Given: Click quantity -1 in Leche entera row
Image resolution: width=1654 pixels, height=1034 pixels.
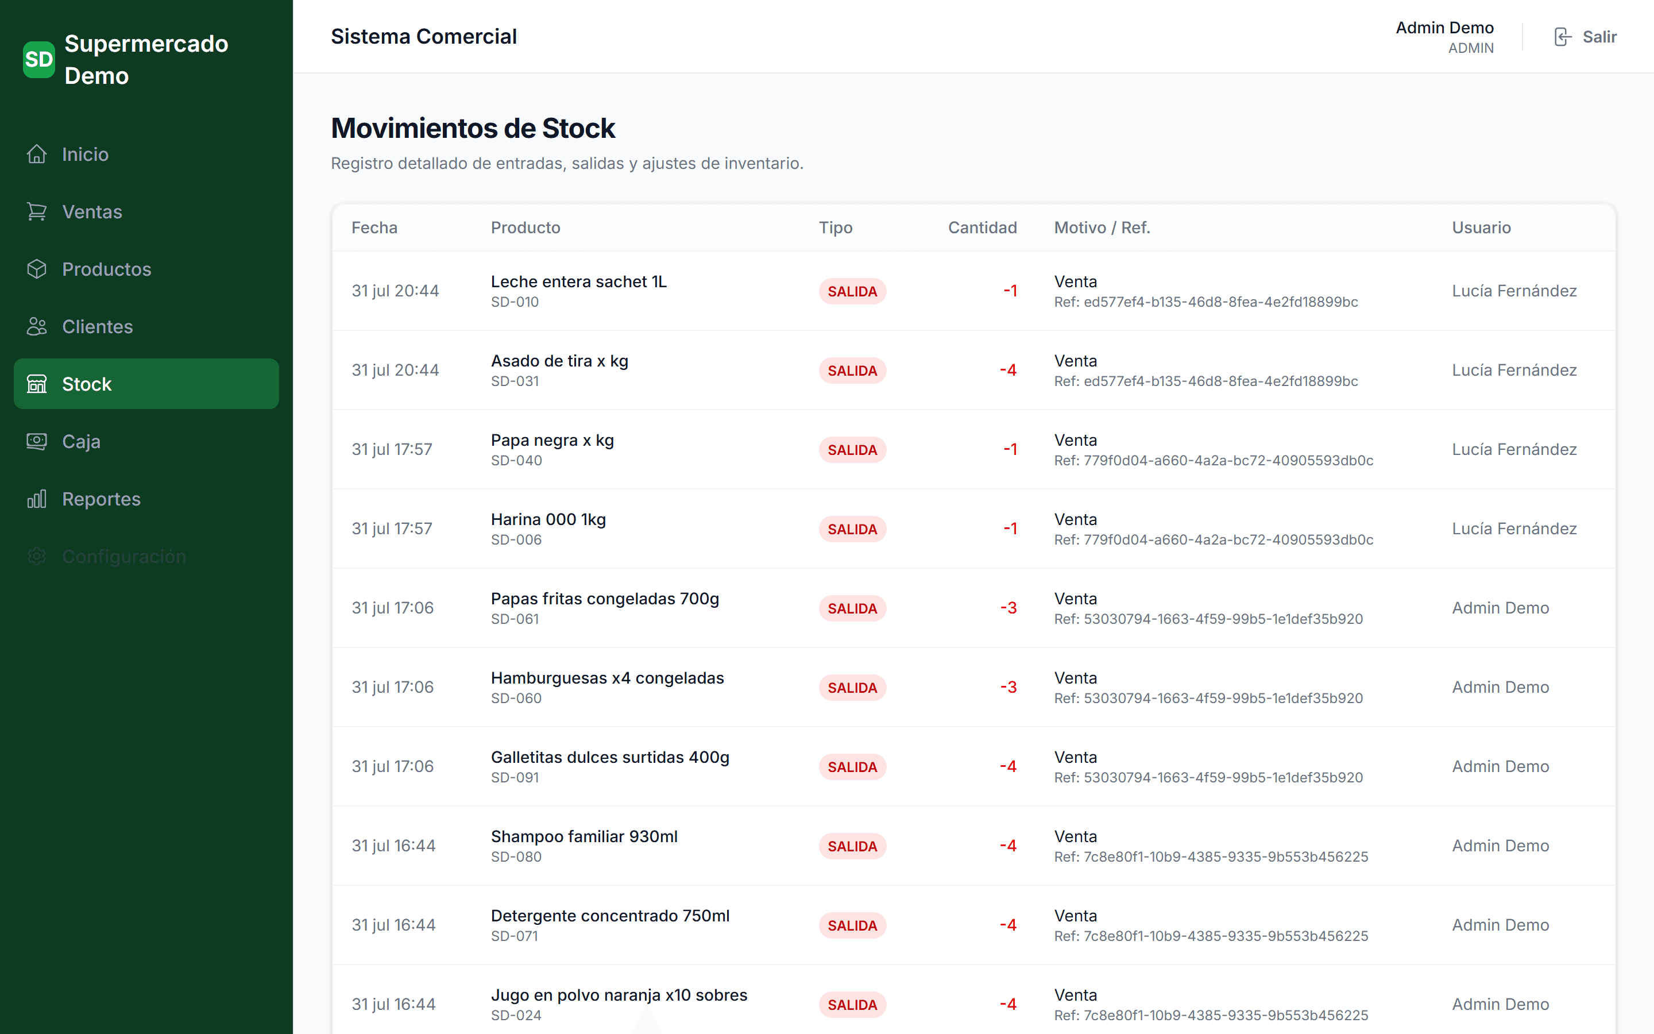Looking at the screenshot, I should coord(1010,291).
